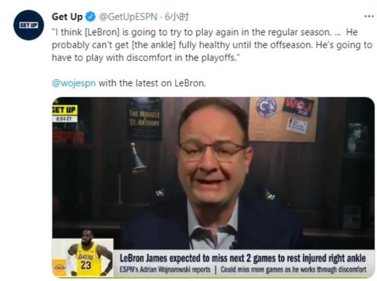Screen dimensions: 377x281
Task: Click the quoted tweet text about LeBron
Action: 212,45
